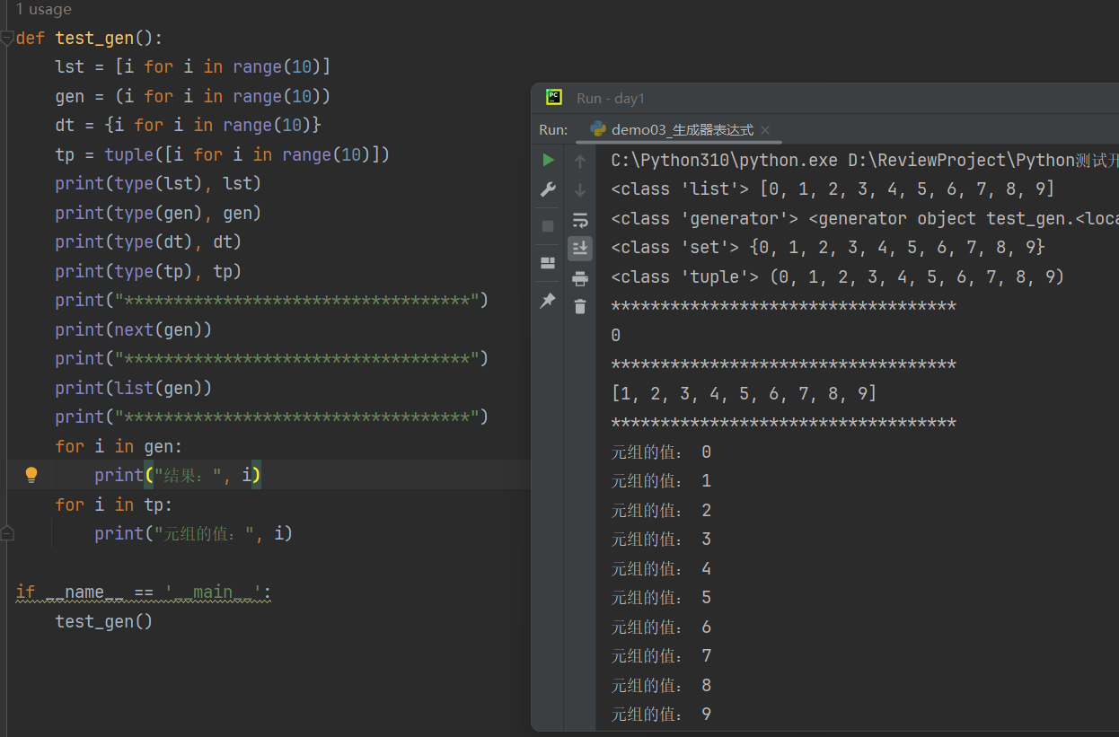Screen dimensions: 1119x737
Task: Click the Restore Layout icon in Run panel
Action: [x=548, y=263]
